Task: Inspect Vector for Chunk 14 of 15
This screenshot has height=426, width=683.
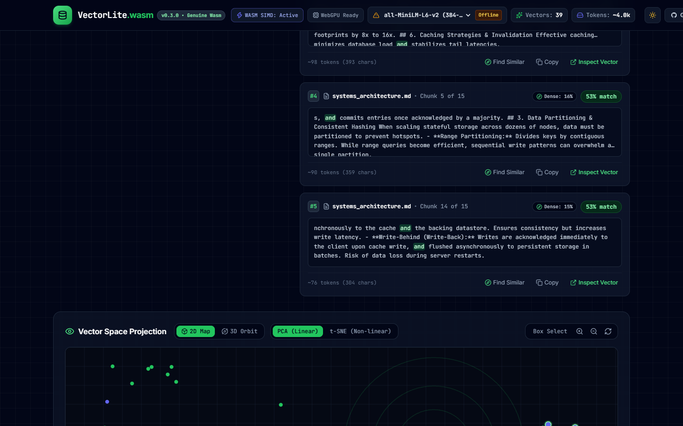Action: click(594, 283)
